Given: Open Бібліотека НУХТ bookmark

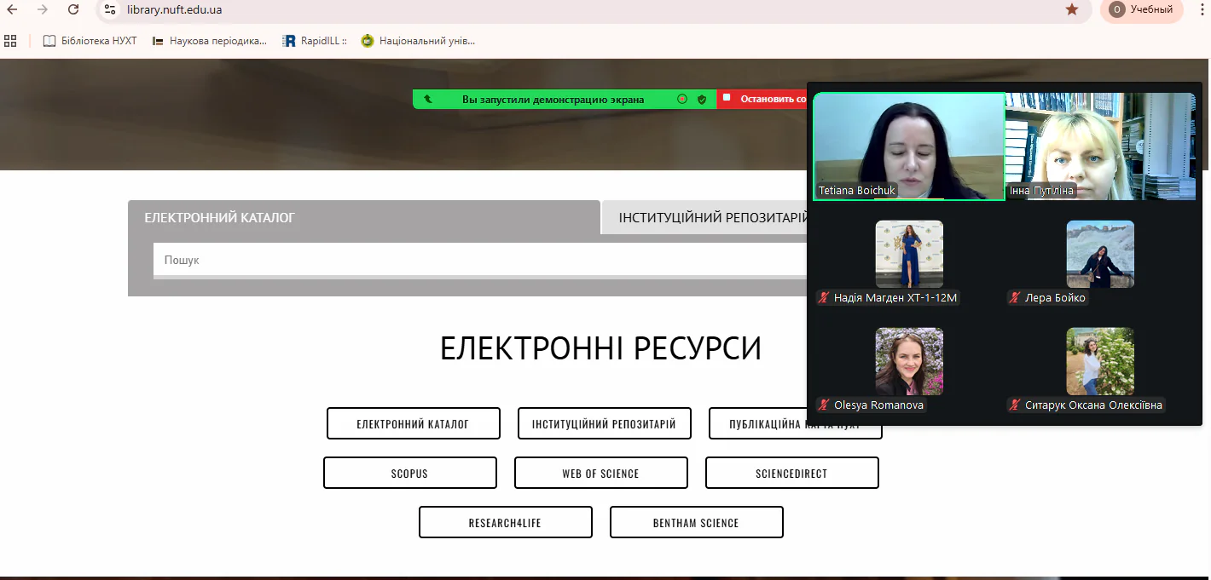Looking at the screenshot, I should [x=90, y=41].
